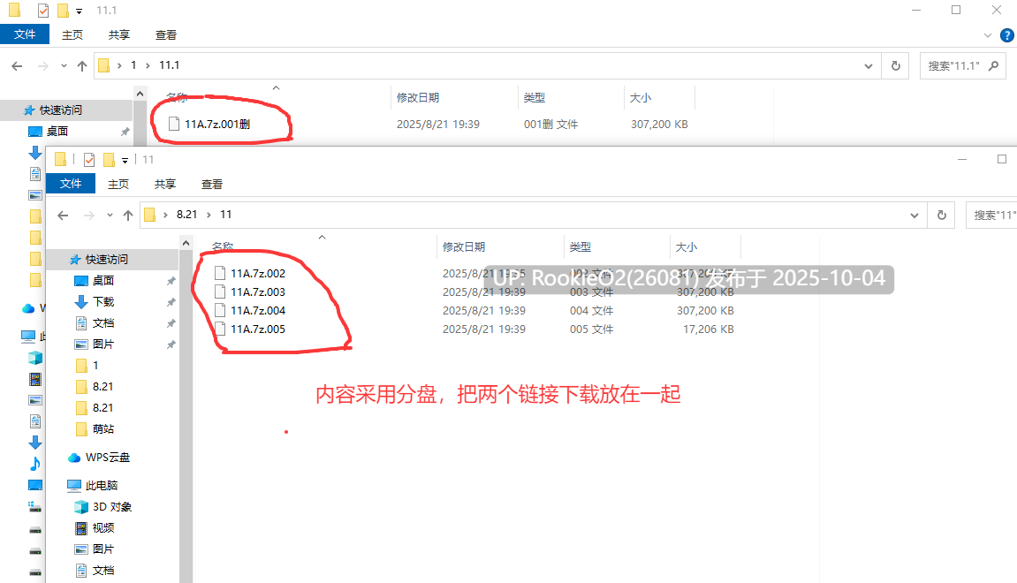Click back arrow in the 11 window
This screenshot has width=1017, height=583.
tap(63, 216)
